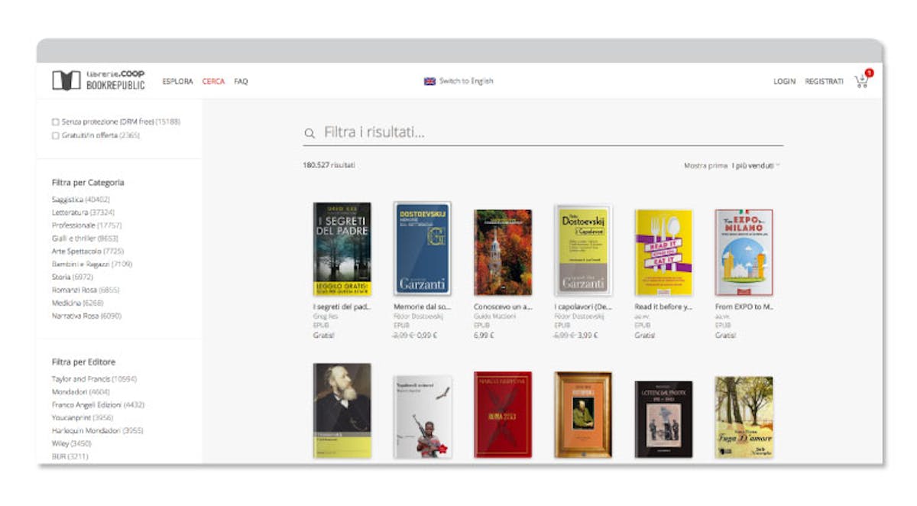Filter by publisher Harlequin Mondadori
Viewport: 917px width, 506px height.
(97, 430)
